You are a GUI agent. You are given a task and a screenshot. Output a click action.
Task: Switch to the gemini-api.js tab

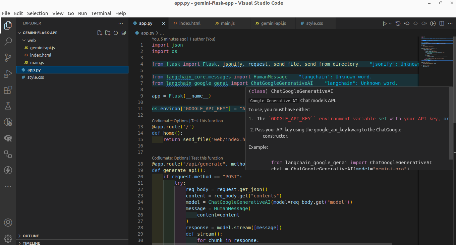pyautogui.click(x=273, y=23)
